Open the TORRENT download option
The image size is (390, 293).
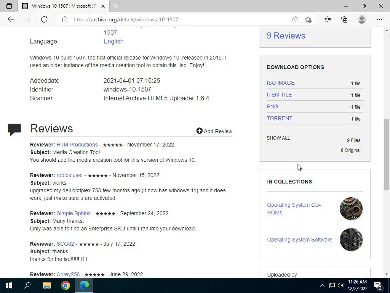coord(279,118)
